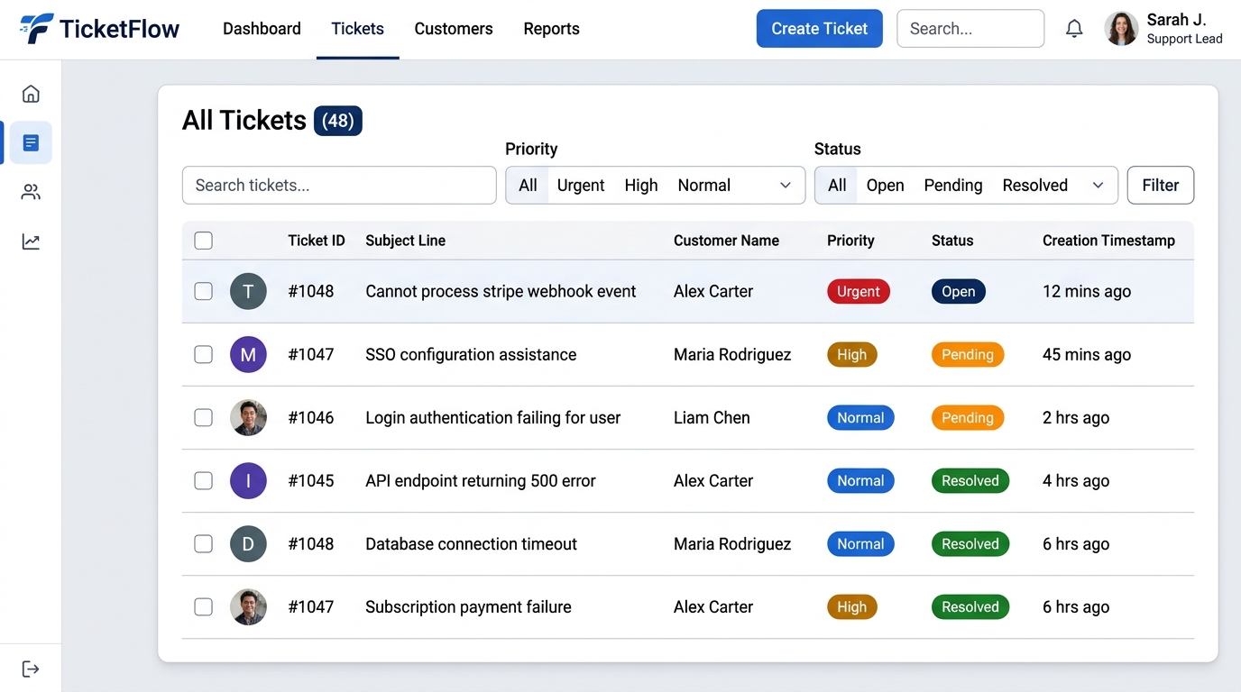Screen dimensions: 1241x692
Task: Filter priority by High
Action: pos(641,185)
